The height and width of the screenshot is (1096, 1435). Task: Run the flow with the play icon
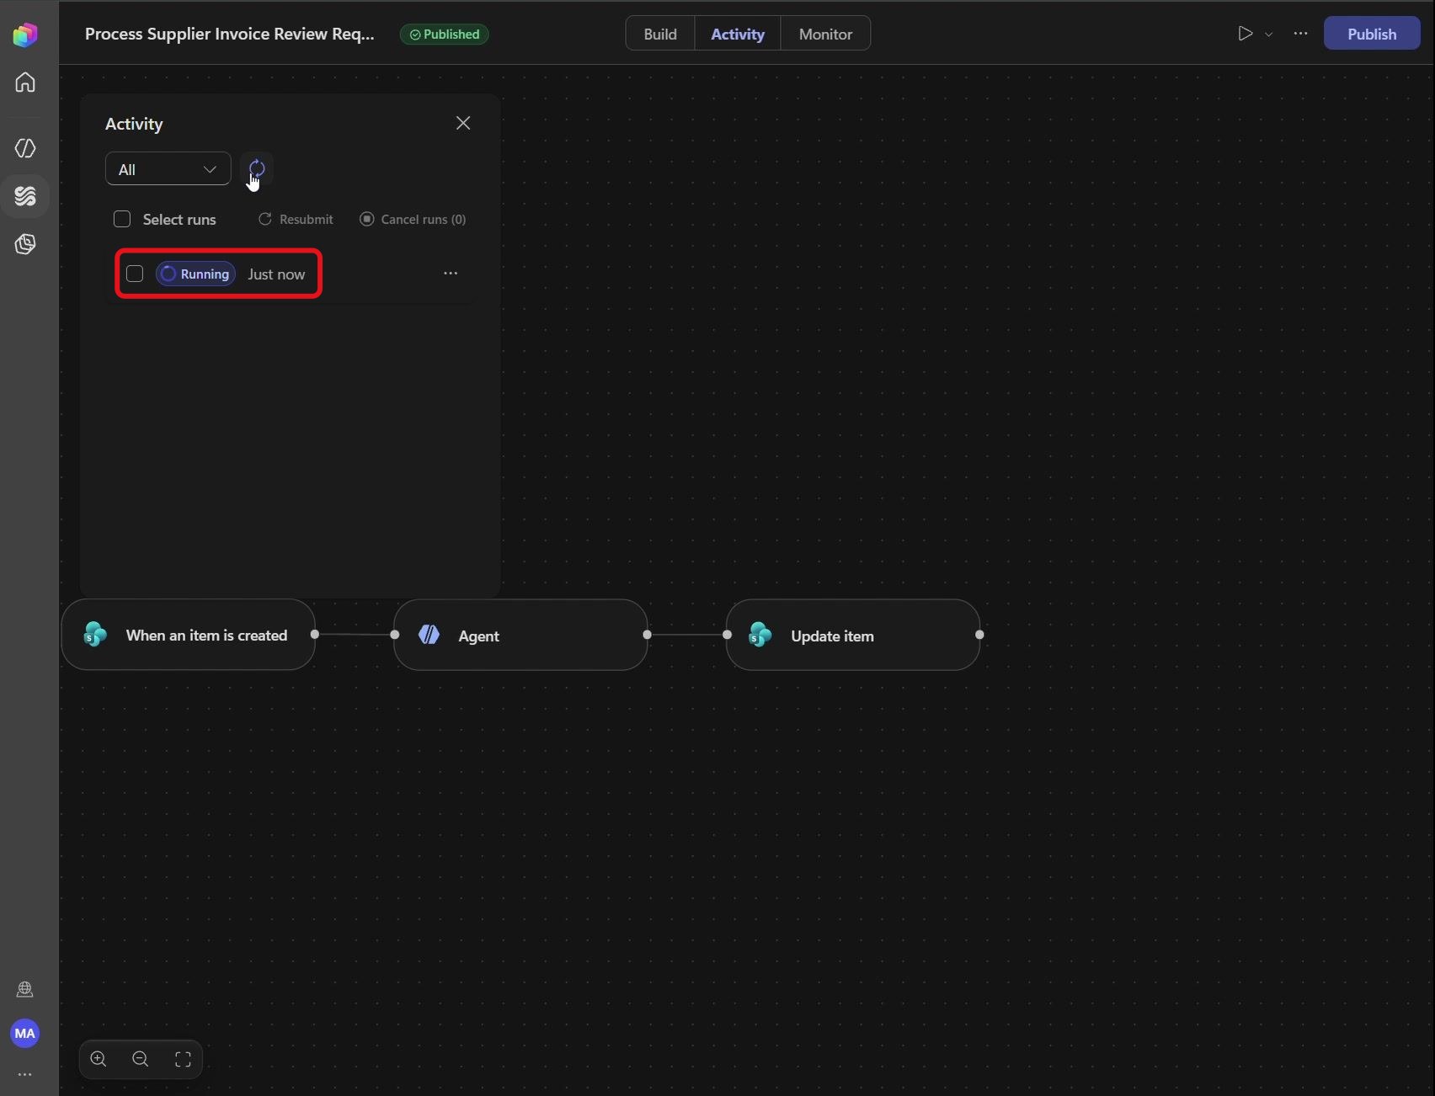point(1245,34)
